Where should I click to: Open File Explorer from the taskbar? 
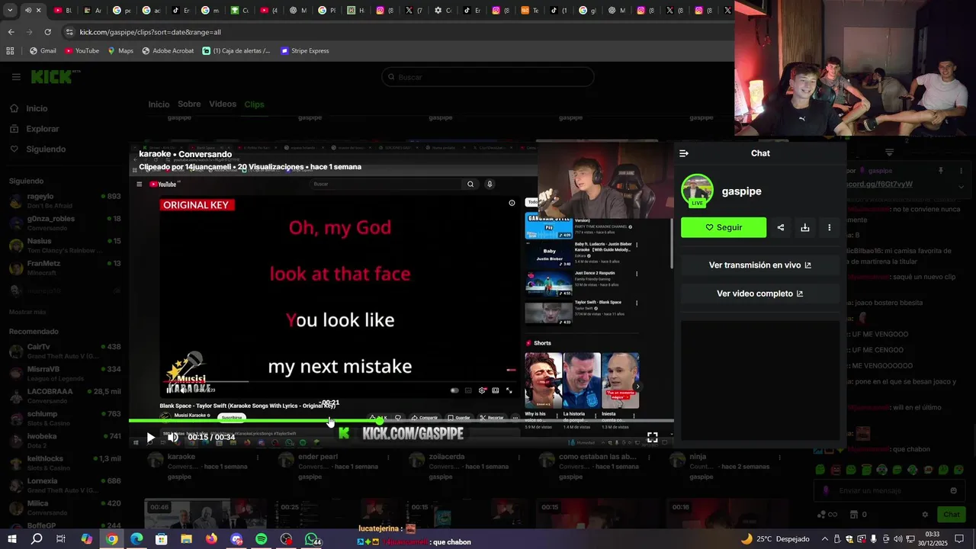(186, 539)
